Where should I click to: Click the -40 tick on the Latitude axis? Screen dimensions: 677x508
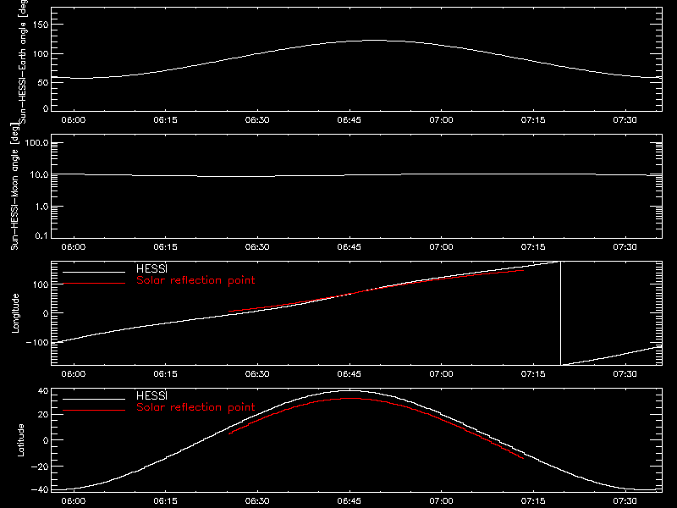pos(40,490)
